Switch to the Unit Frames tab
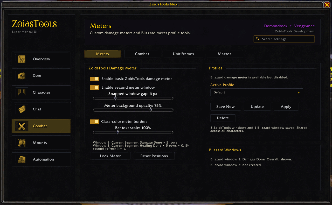This screenshot has height=205, width=332. click(x=183, y=54)
